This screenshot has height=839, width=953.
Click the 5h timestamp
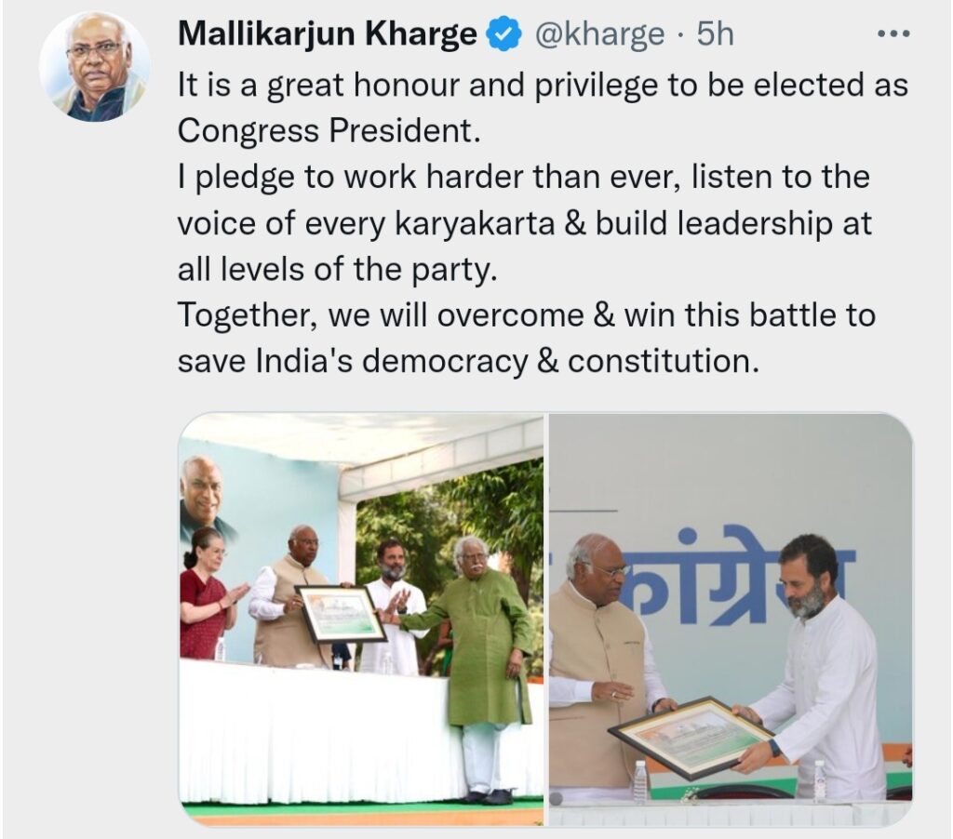click(716, 34)
